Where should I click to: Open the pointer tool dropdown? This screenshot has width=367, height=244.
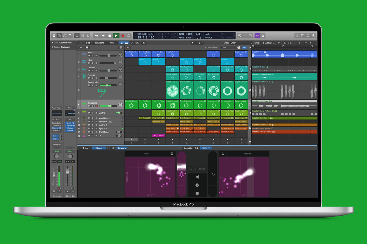coord(194,43)
